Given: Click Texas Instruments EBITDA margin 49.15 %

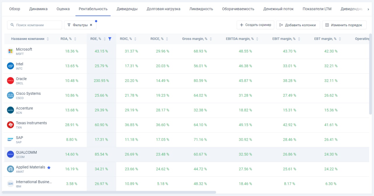Looking at the screenshot, I should click(x=245, y=125).
